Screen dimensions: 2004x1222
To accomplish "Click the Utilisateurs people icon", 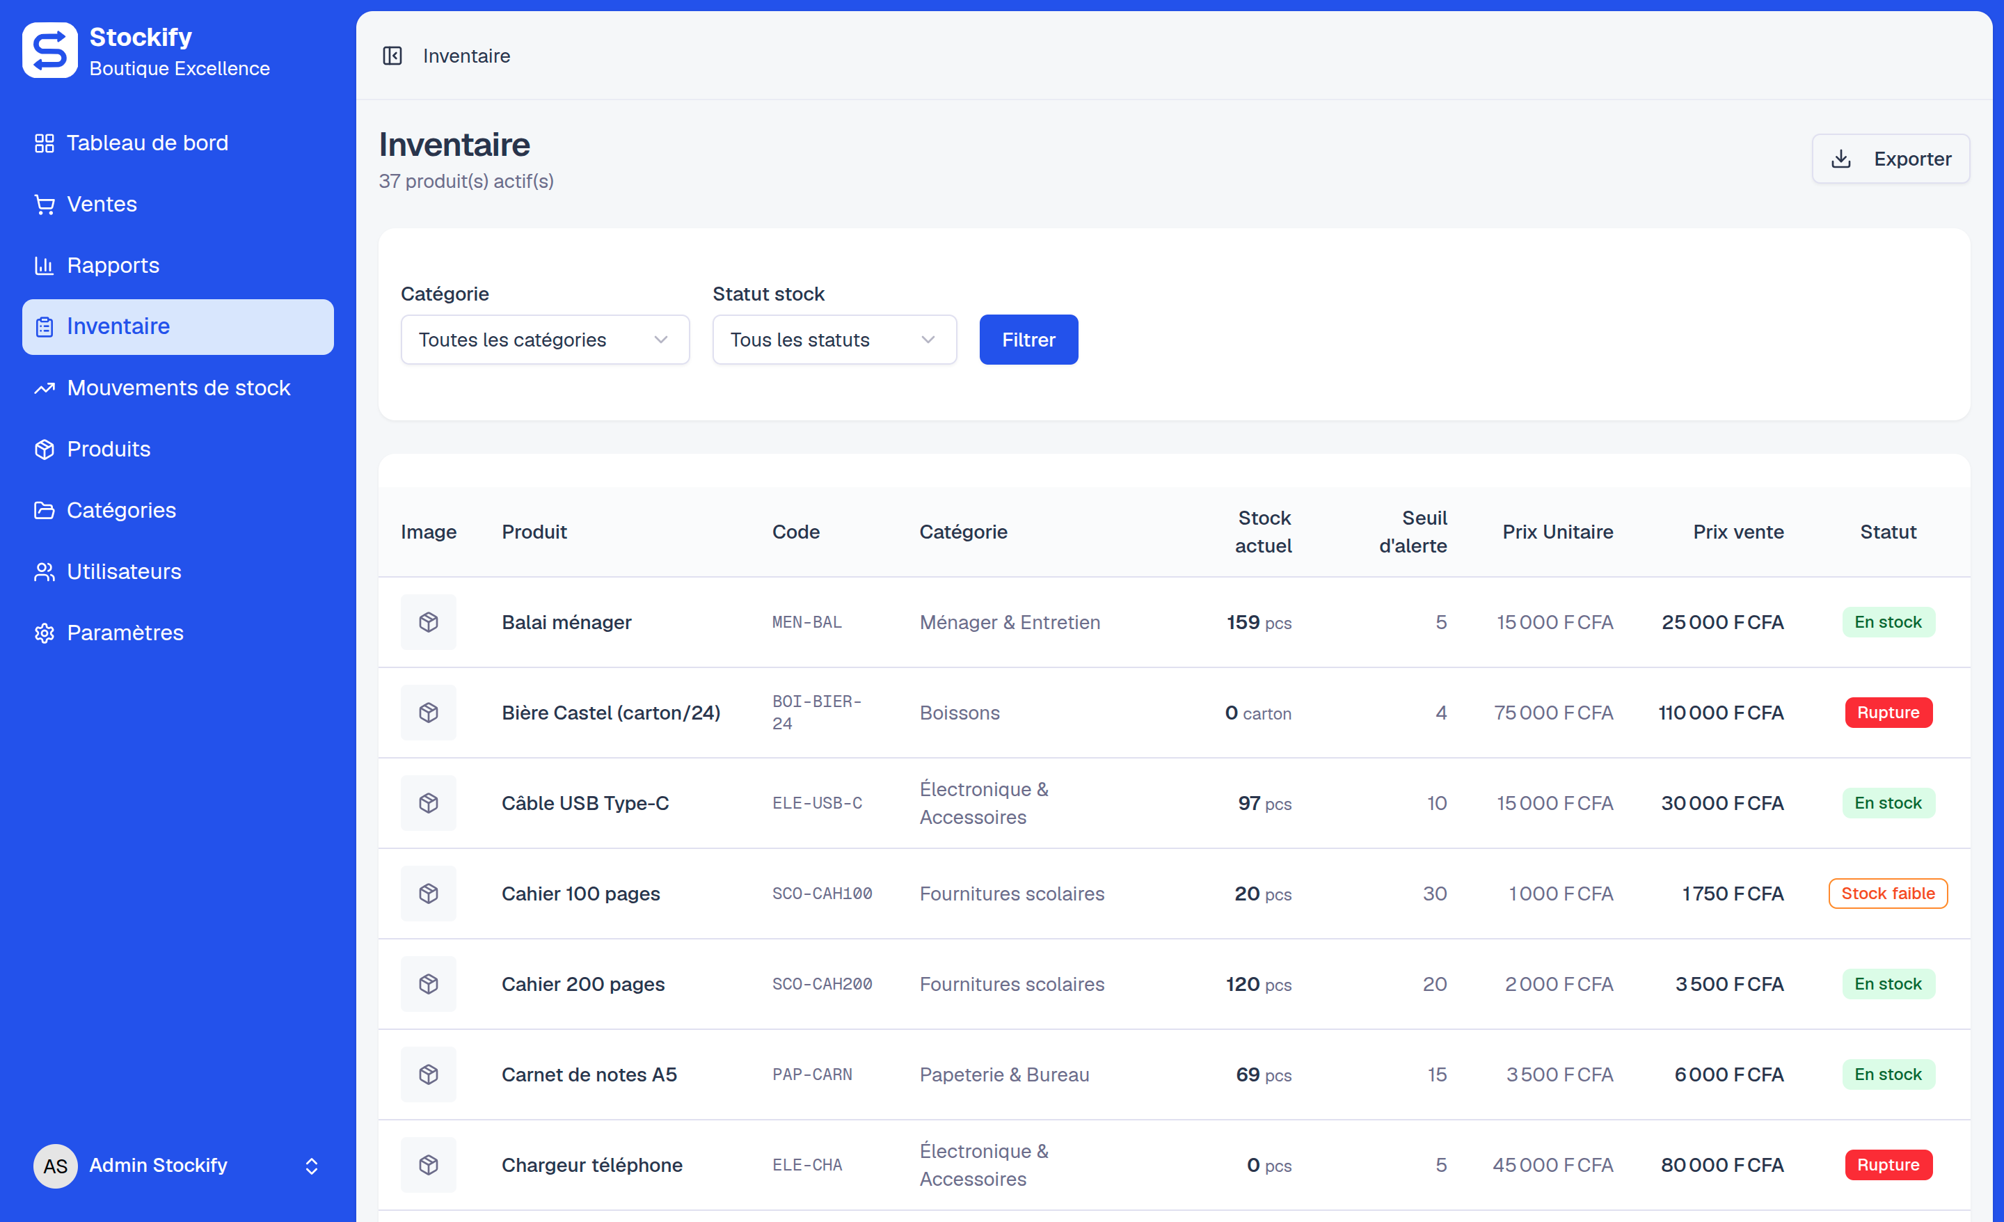I will click(44, 572).
